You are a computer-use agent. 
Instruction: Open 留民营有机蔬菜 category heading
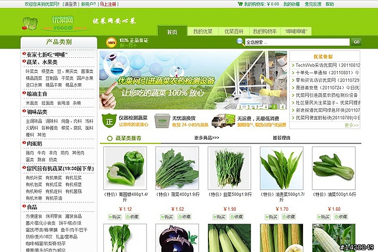(x=60, y=168)
